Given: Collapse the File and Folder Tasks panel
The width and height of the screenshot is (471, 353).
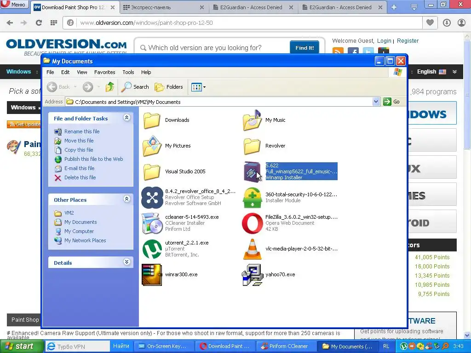Looking at the screenshot, I should pyautogui.click(x=127, y=118).
